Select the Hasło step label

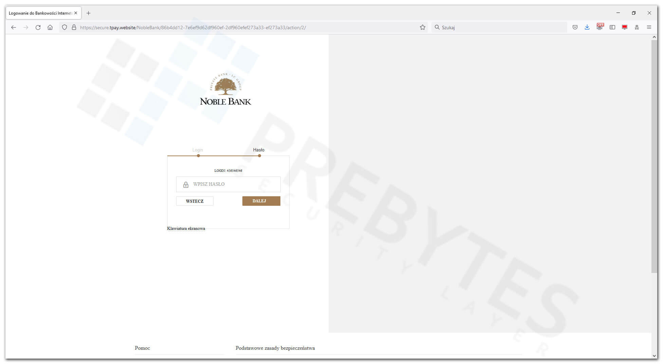tap(259, 150)
